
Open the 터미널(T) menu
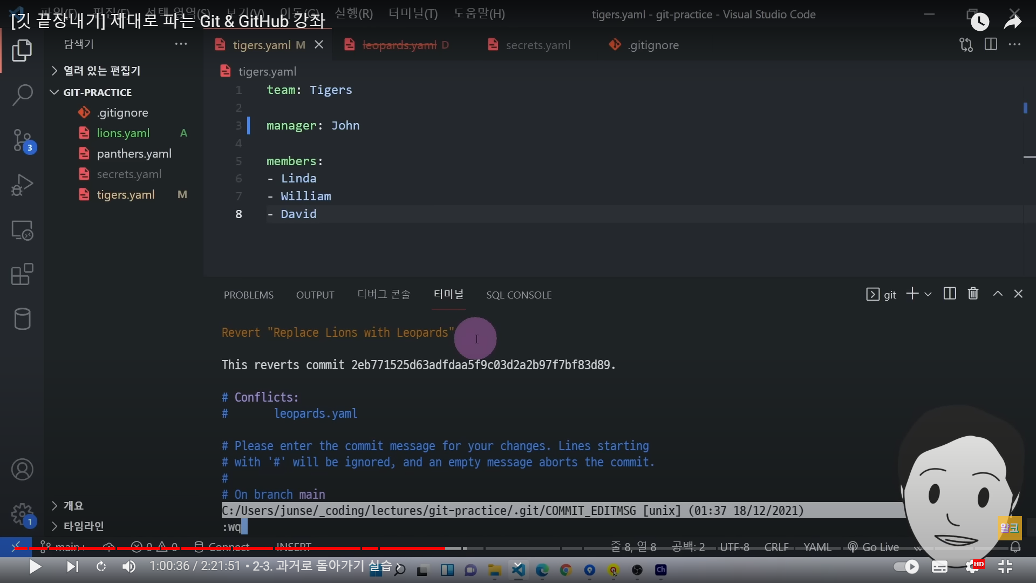[413, 14]
